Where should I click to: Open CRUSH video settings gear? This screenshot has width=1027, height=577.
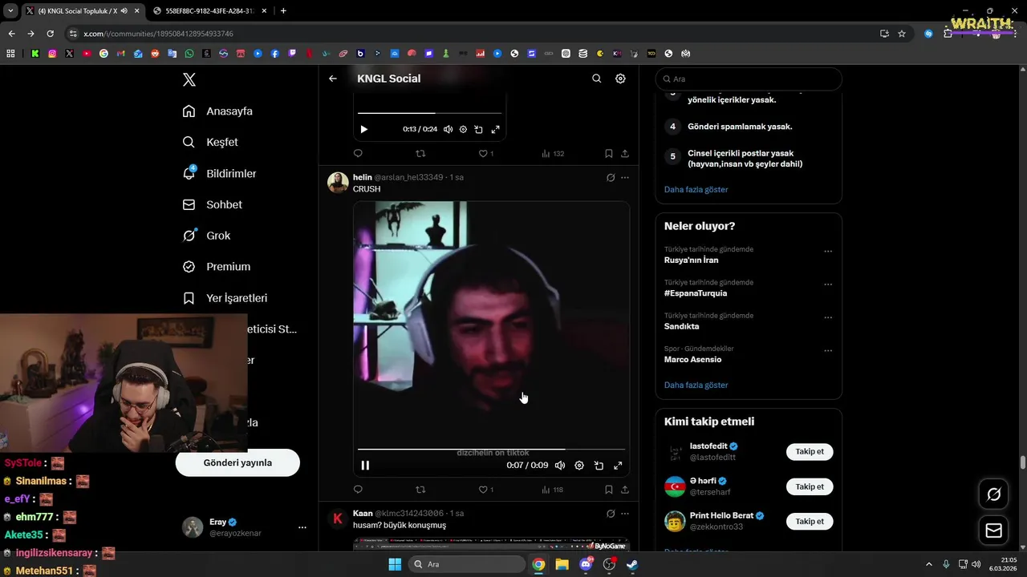point(579,465)
